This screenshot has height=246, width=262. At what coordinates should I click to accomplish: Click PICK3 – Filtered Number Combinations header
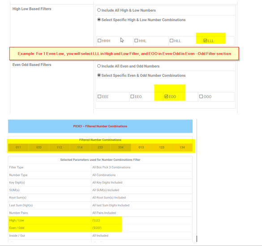(100, 126)
